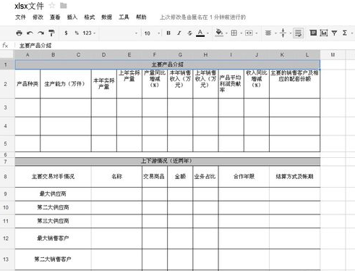355x271 pixels.
Task: Open the filter funnel icon
Action: 334,33
